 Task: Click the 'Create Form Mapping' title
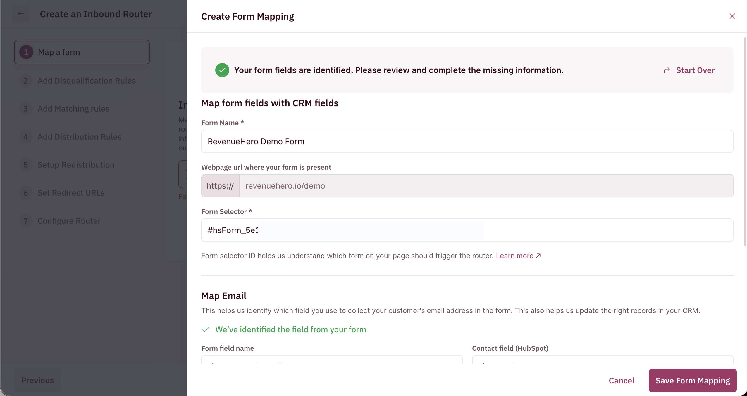tap(247, 16)
